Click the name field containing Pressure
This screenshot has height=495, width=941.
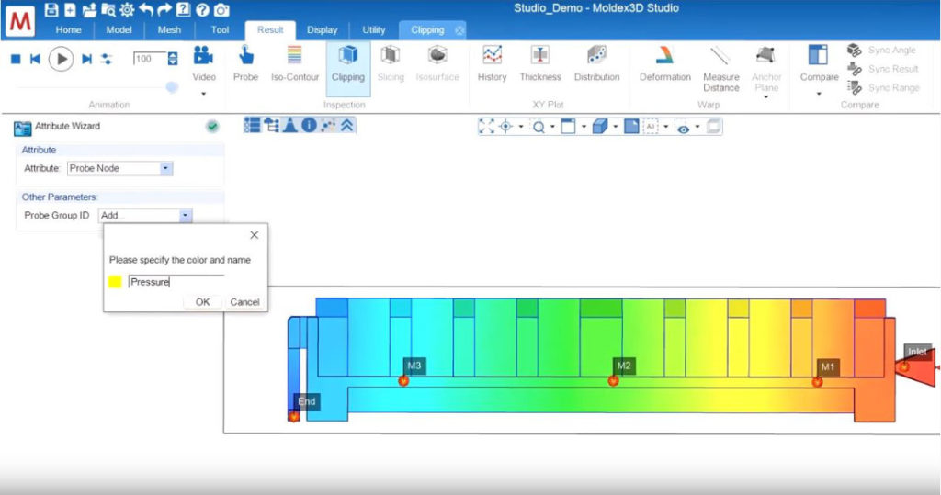[176, 282]
